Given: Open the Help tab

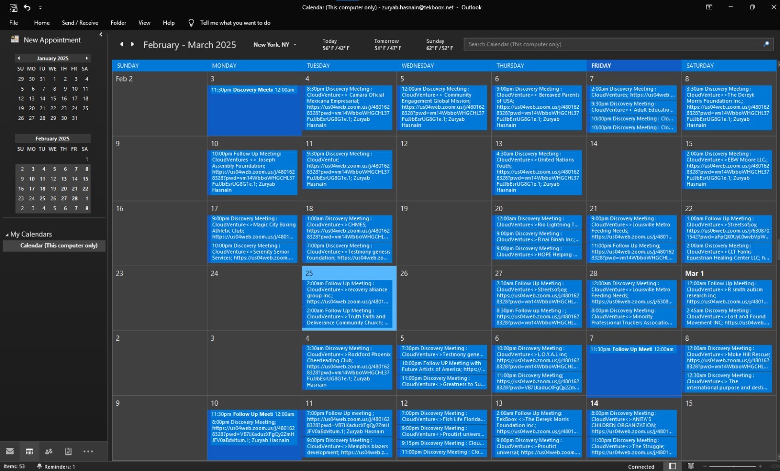Looking at the screenshot, I should (x=169, y=23).
